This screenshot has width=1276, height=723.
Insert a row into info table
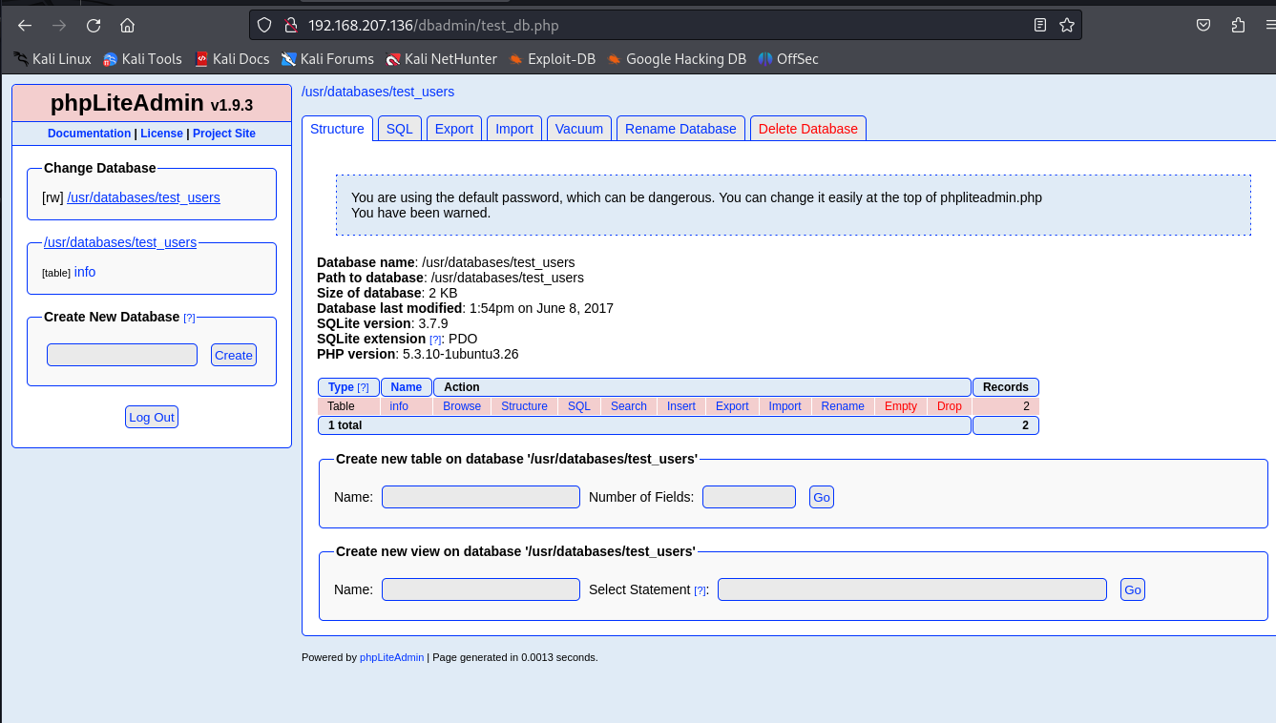[x=681, y=406]
